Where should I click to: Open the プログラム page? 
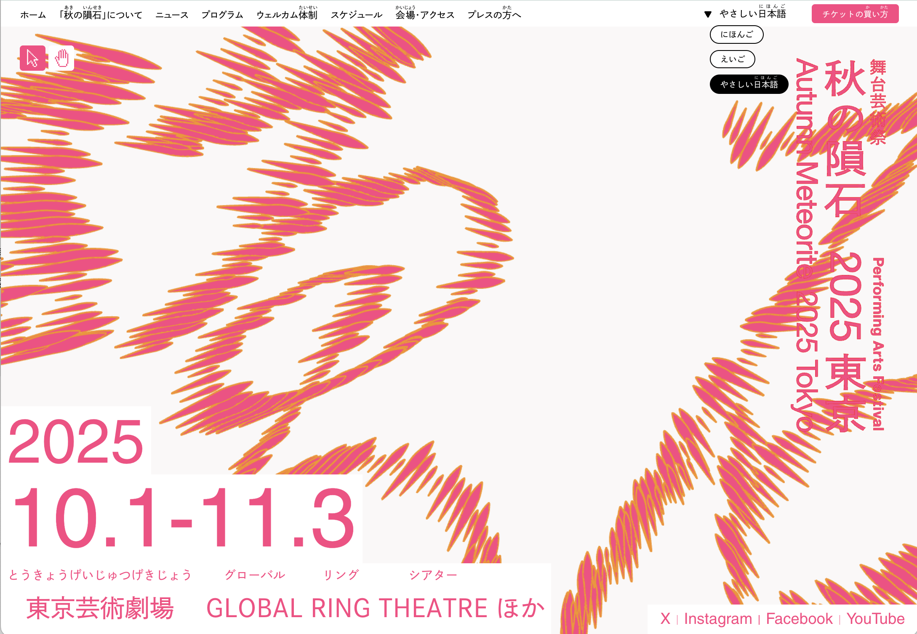(x=222, y=15)
